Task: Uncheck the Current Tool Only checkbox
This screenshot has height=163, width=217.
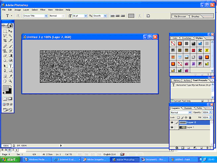Action: 172,101
